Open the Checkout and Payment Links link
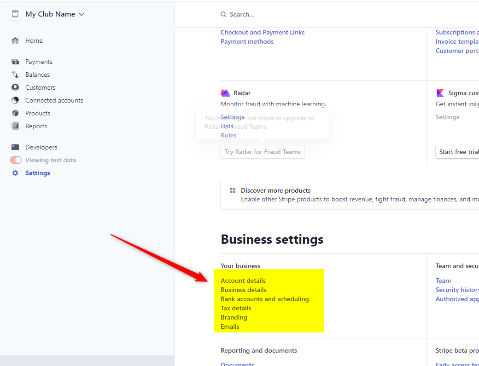 coord(263,32)
